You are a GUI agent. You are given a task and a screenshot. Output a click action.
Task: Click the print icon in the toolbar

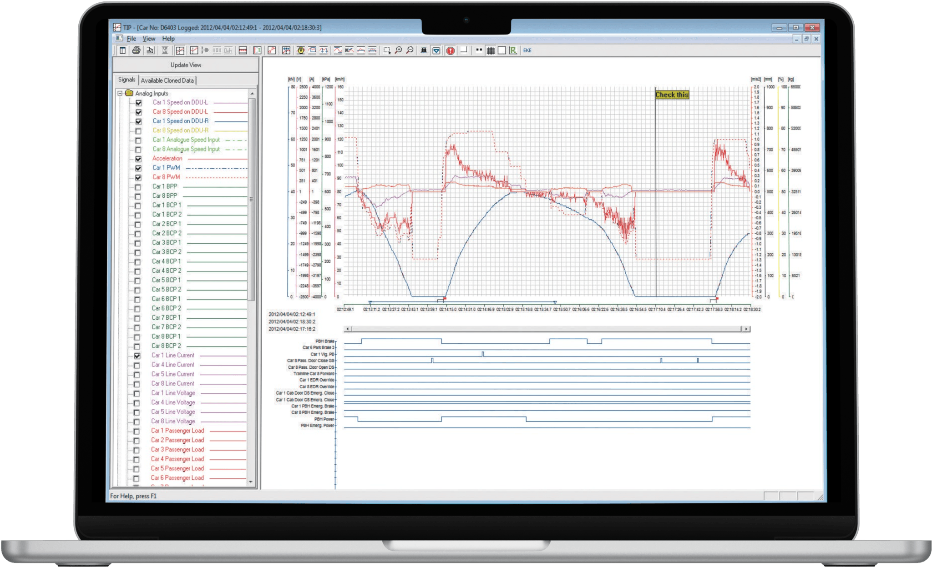click(136, 50)
